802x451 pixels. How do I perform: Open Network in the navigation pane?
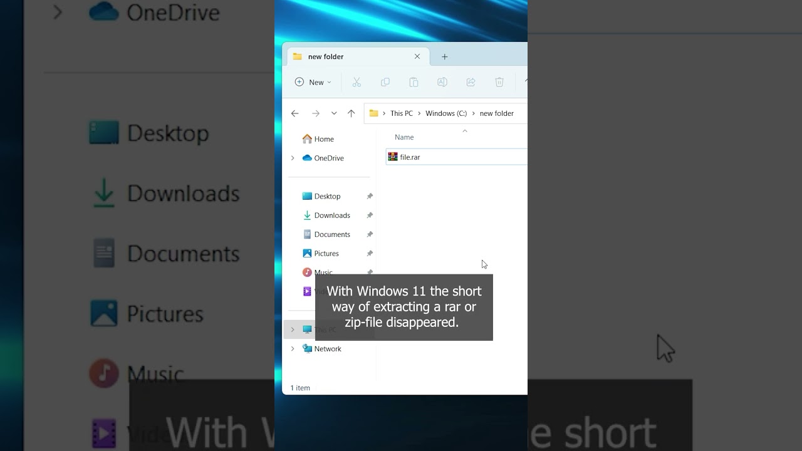[x=328, y=349]
